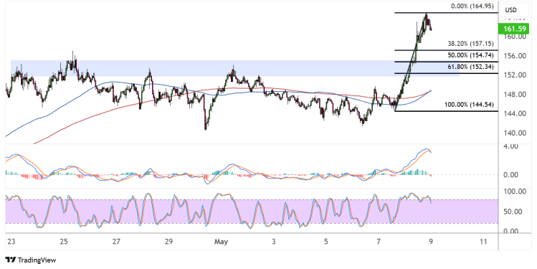The image size is (537, 269).
Task: Click the 160.00 price axis label
Action: [x=515, y=37]
